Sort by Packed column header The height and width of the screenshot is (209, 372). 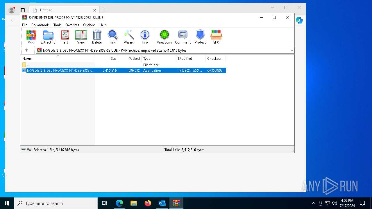[130, 58]
